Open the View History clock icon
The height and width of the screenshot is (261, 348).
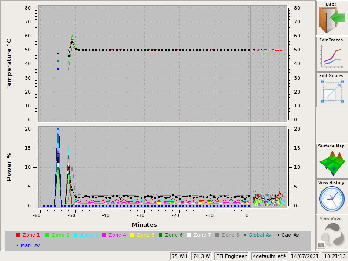(x=331, y=198)
